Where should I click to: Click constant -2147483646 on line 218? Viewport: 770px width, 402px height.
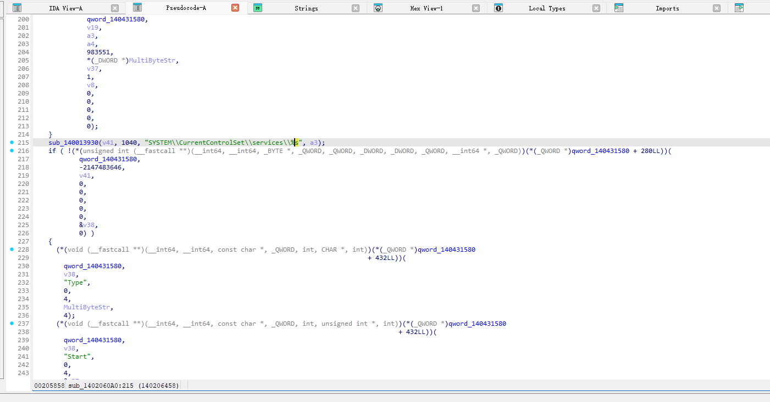pos(100,167)
